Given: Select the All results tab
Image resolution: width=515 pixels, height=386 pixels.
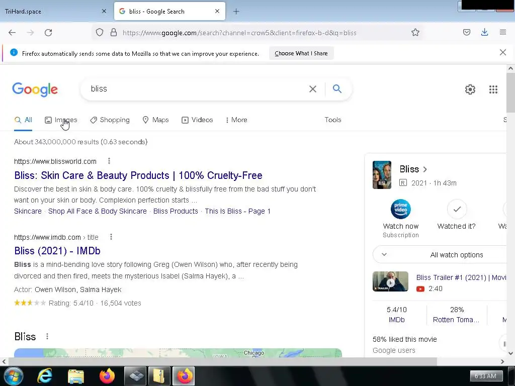Looking at the screenshot, I should (x=23, y=120).
